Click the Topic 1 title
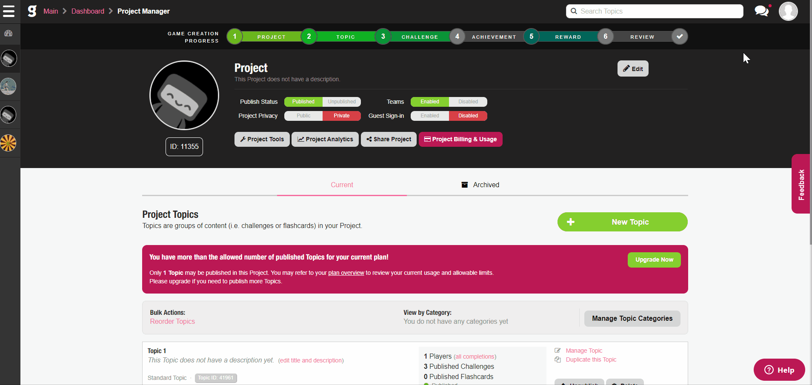The width and height of the screenshot is (812, 385). coord(157,351)
